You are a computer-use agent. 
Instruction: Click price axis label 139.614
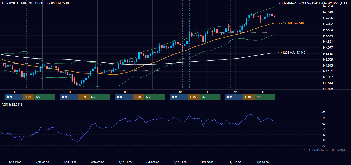pyautogui.click(x=328, y=83)
